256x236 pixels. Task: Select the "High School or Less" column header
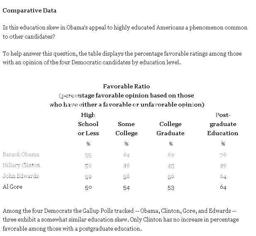[88, 124]
